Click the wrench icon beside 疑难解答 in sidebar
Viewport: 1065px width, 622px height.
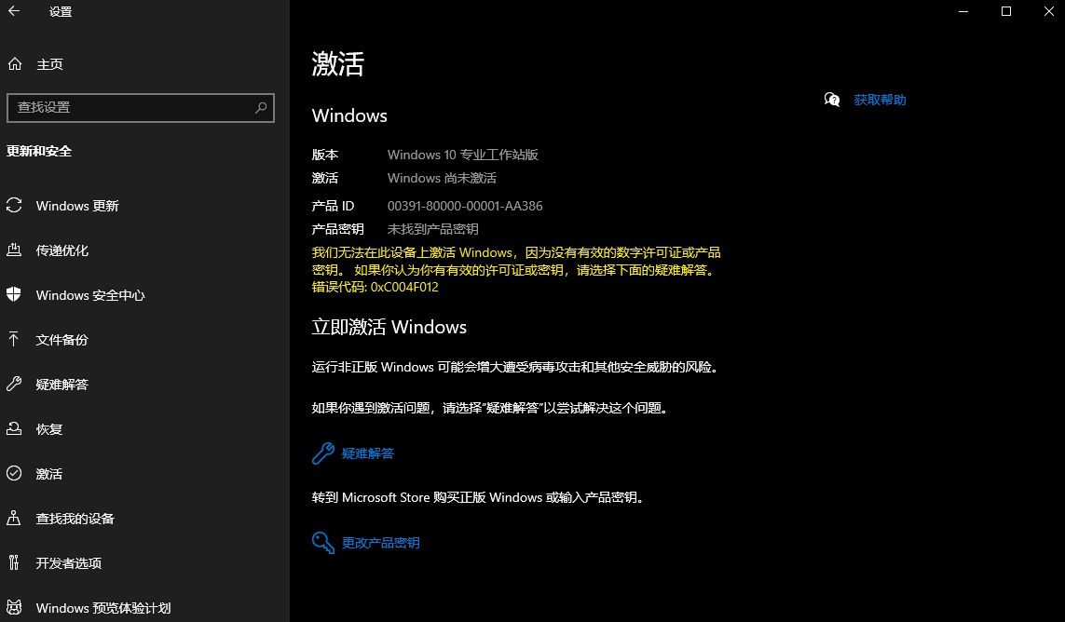(14, 385)
